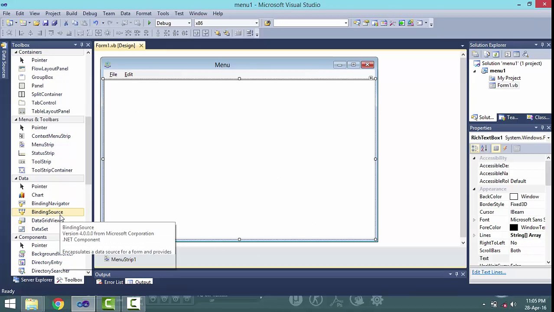Click the Save icon in the toolbar
The image size is (554, 312).
[x=46, y=23]
